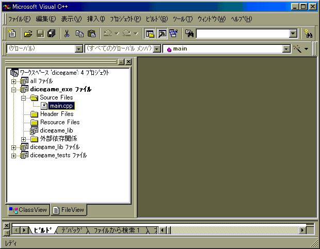This screenshot has width=320, height=249.
Task: Open the main function members dropdown
Action: coord(286,49)
